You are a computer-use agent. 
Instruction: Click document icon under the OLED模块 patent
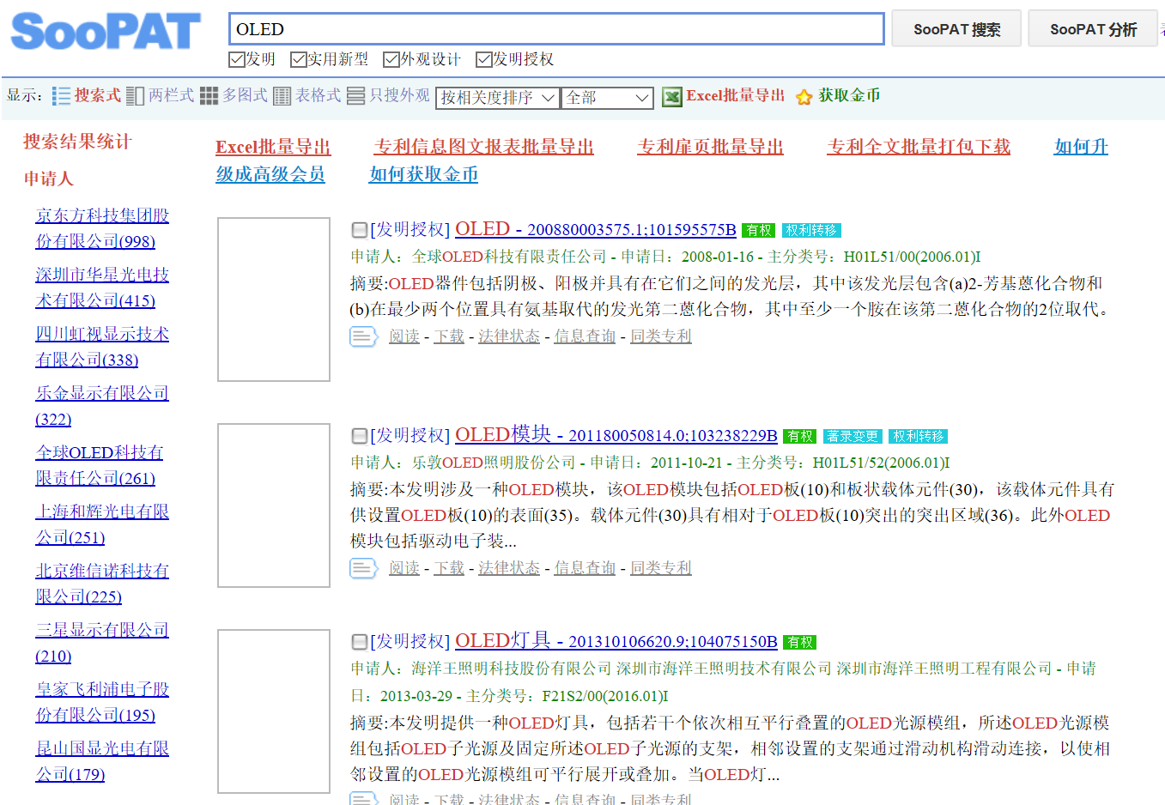click(x=364, y=568)
